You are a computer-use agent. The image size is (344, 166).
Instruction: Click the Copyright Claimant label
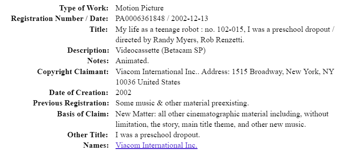click(73, 72)
